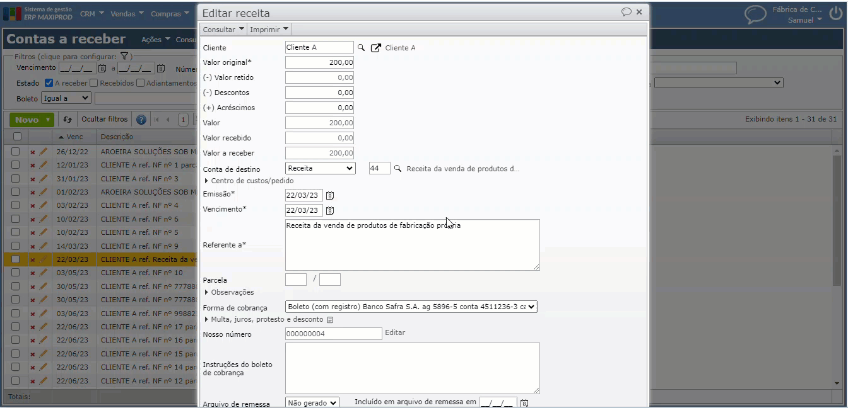The height and width of the screenshot is (408, 848).
Task: Select checkbox of 03/05/23 row
Action: tap(16, 273)
